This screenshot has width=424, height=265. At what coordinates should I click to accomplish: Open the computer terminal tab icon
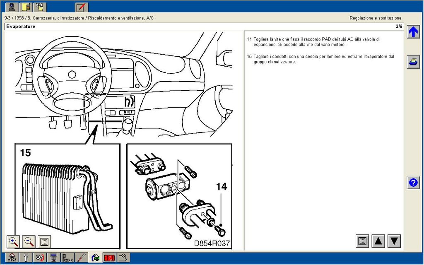[x=12, y=7]
